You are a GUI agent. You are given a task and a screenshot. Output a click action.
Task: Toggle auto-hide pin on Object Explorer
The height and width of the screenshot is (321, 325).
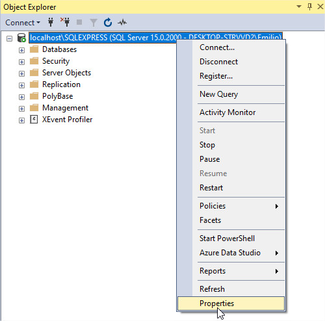(310, 6)
